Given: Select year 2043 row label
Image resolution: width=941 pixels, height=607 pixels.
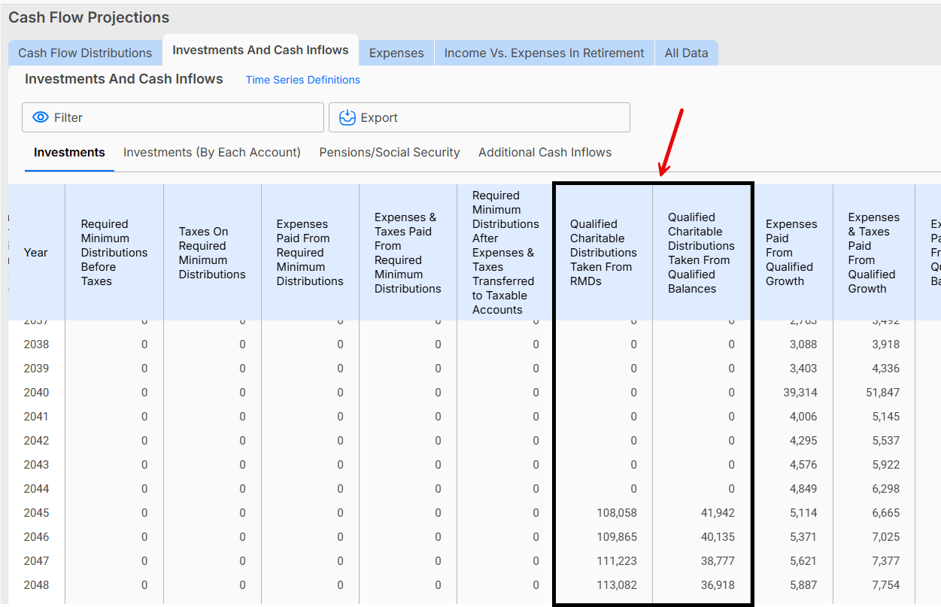Looking at the screenshot, I should click(36, 465).
